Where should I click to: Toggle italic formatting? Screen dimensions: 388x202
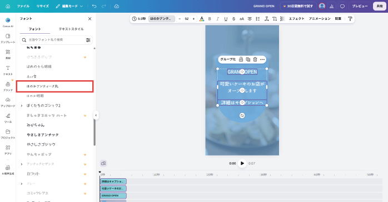pos(218,19)
